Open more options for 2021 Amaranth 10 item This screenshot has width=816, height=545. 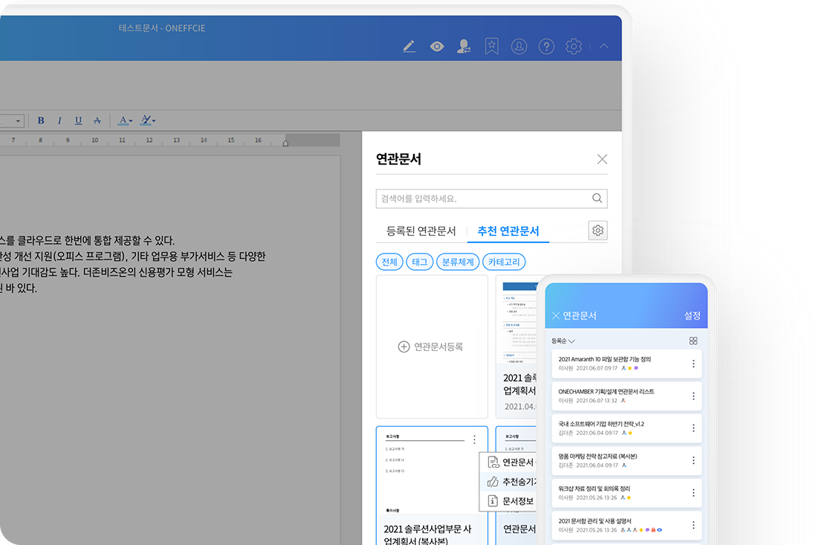point(693,364)
